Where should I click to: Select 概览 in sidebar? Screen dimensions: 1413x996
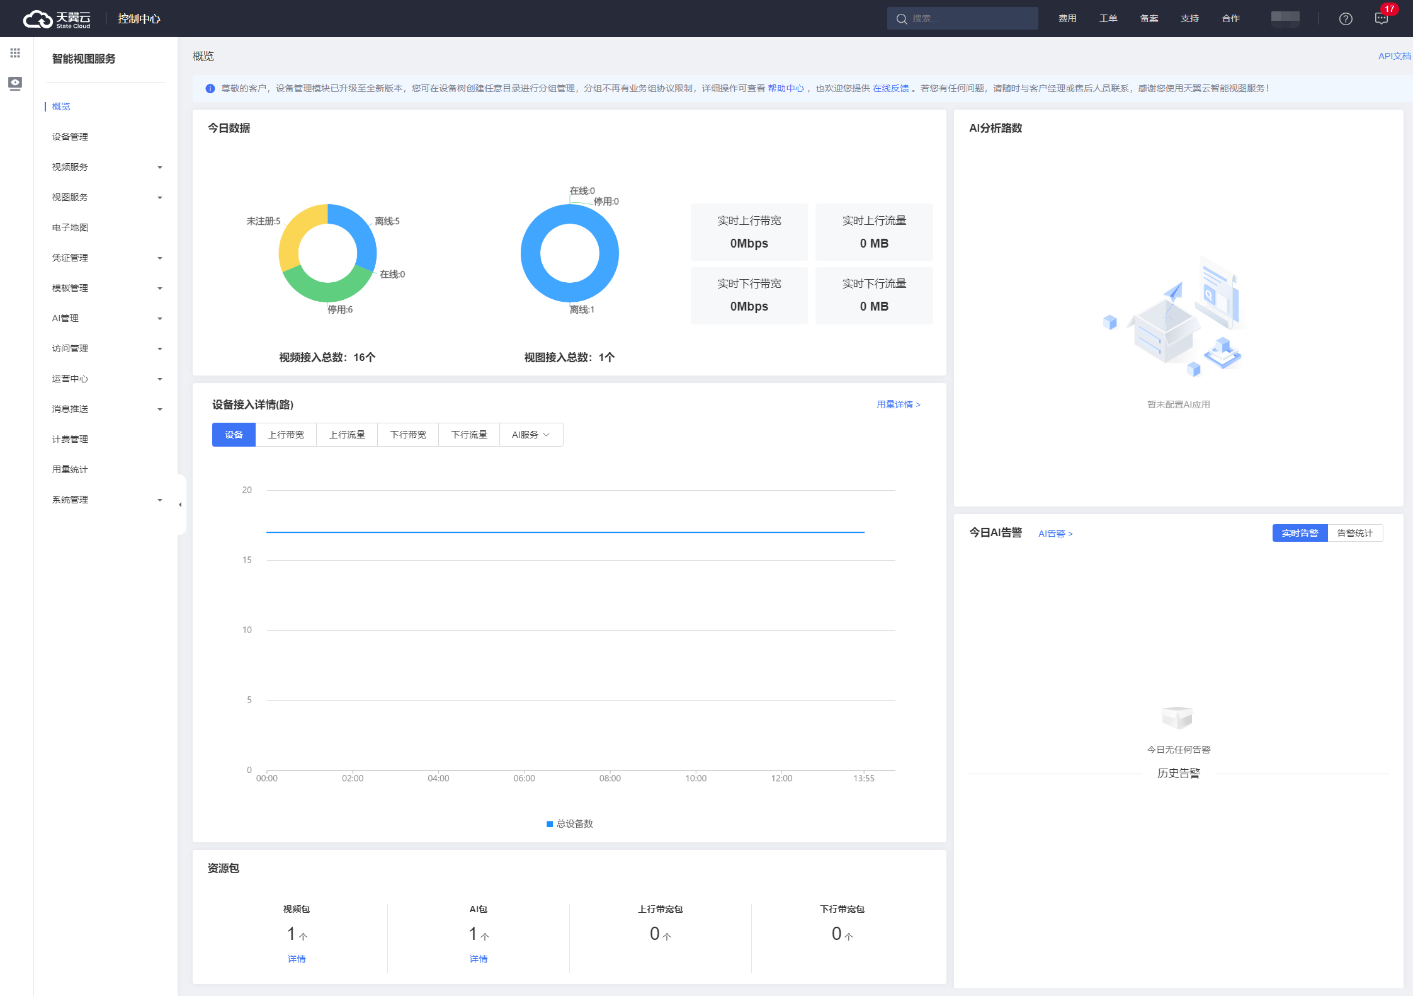[x=61, y=106]
